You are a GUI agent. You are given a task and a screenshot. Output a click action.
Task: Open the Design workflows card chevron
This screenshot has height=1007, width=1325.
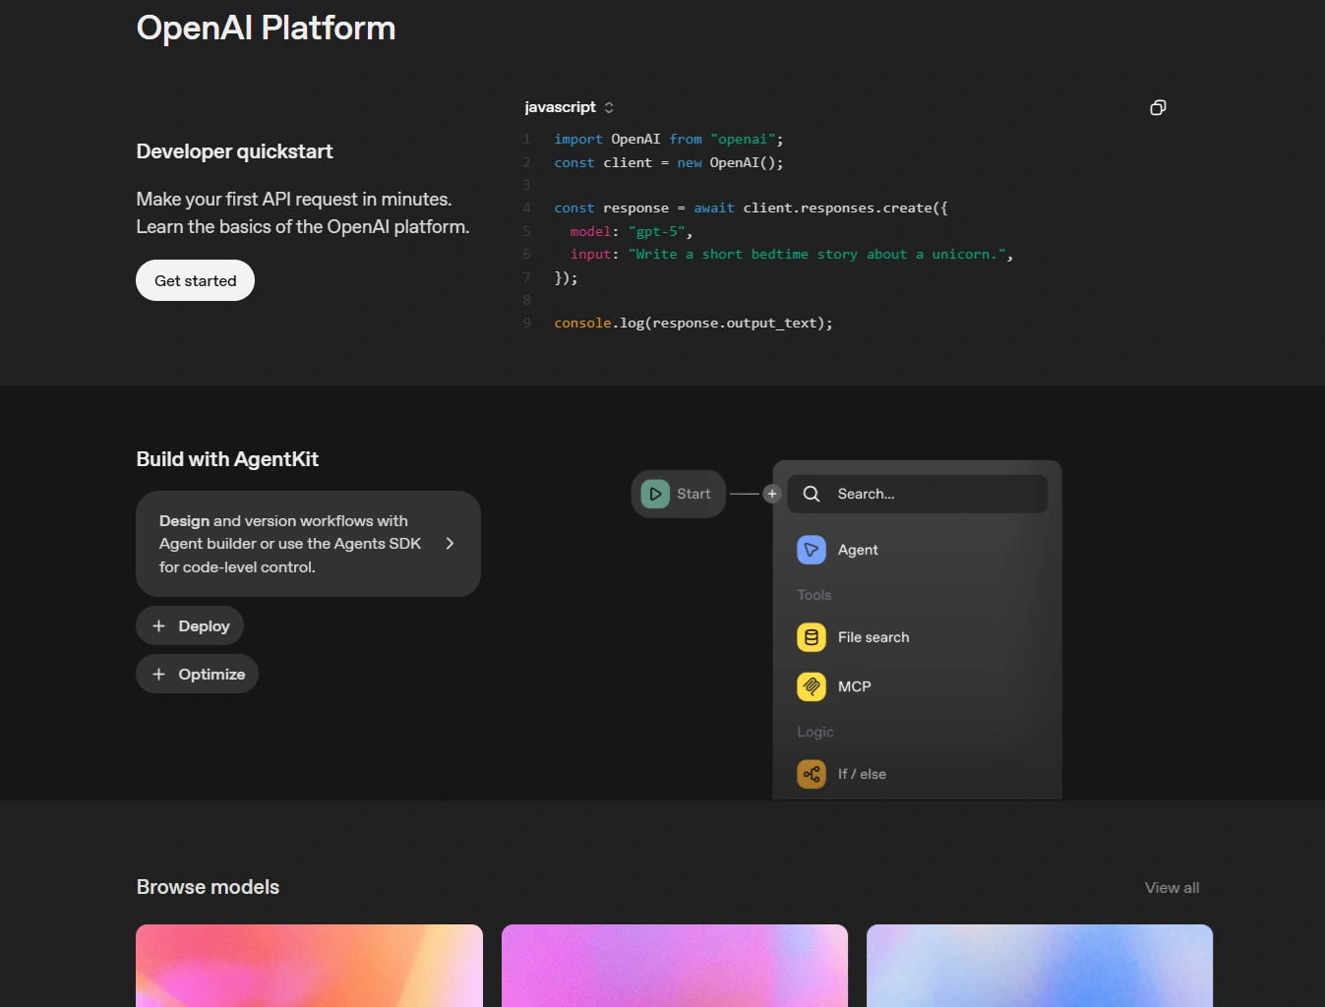tap(450, 544)
